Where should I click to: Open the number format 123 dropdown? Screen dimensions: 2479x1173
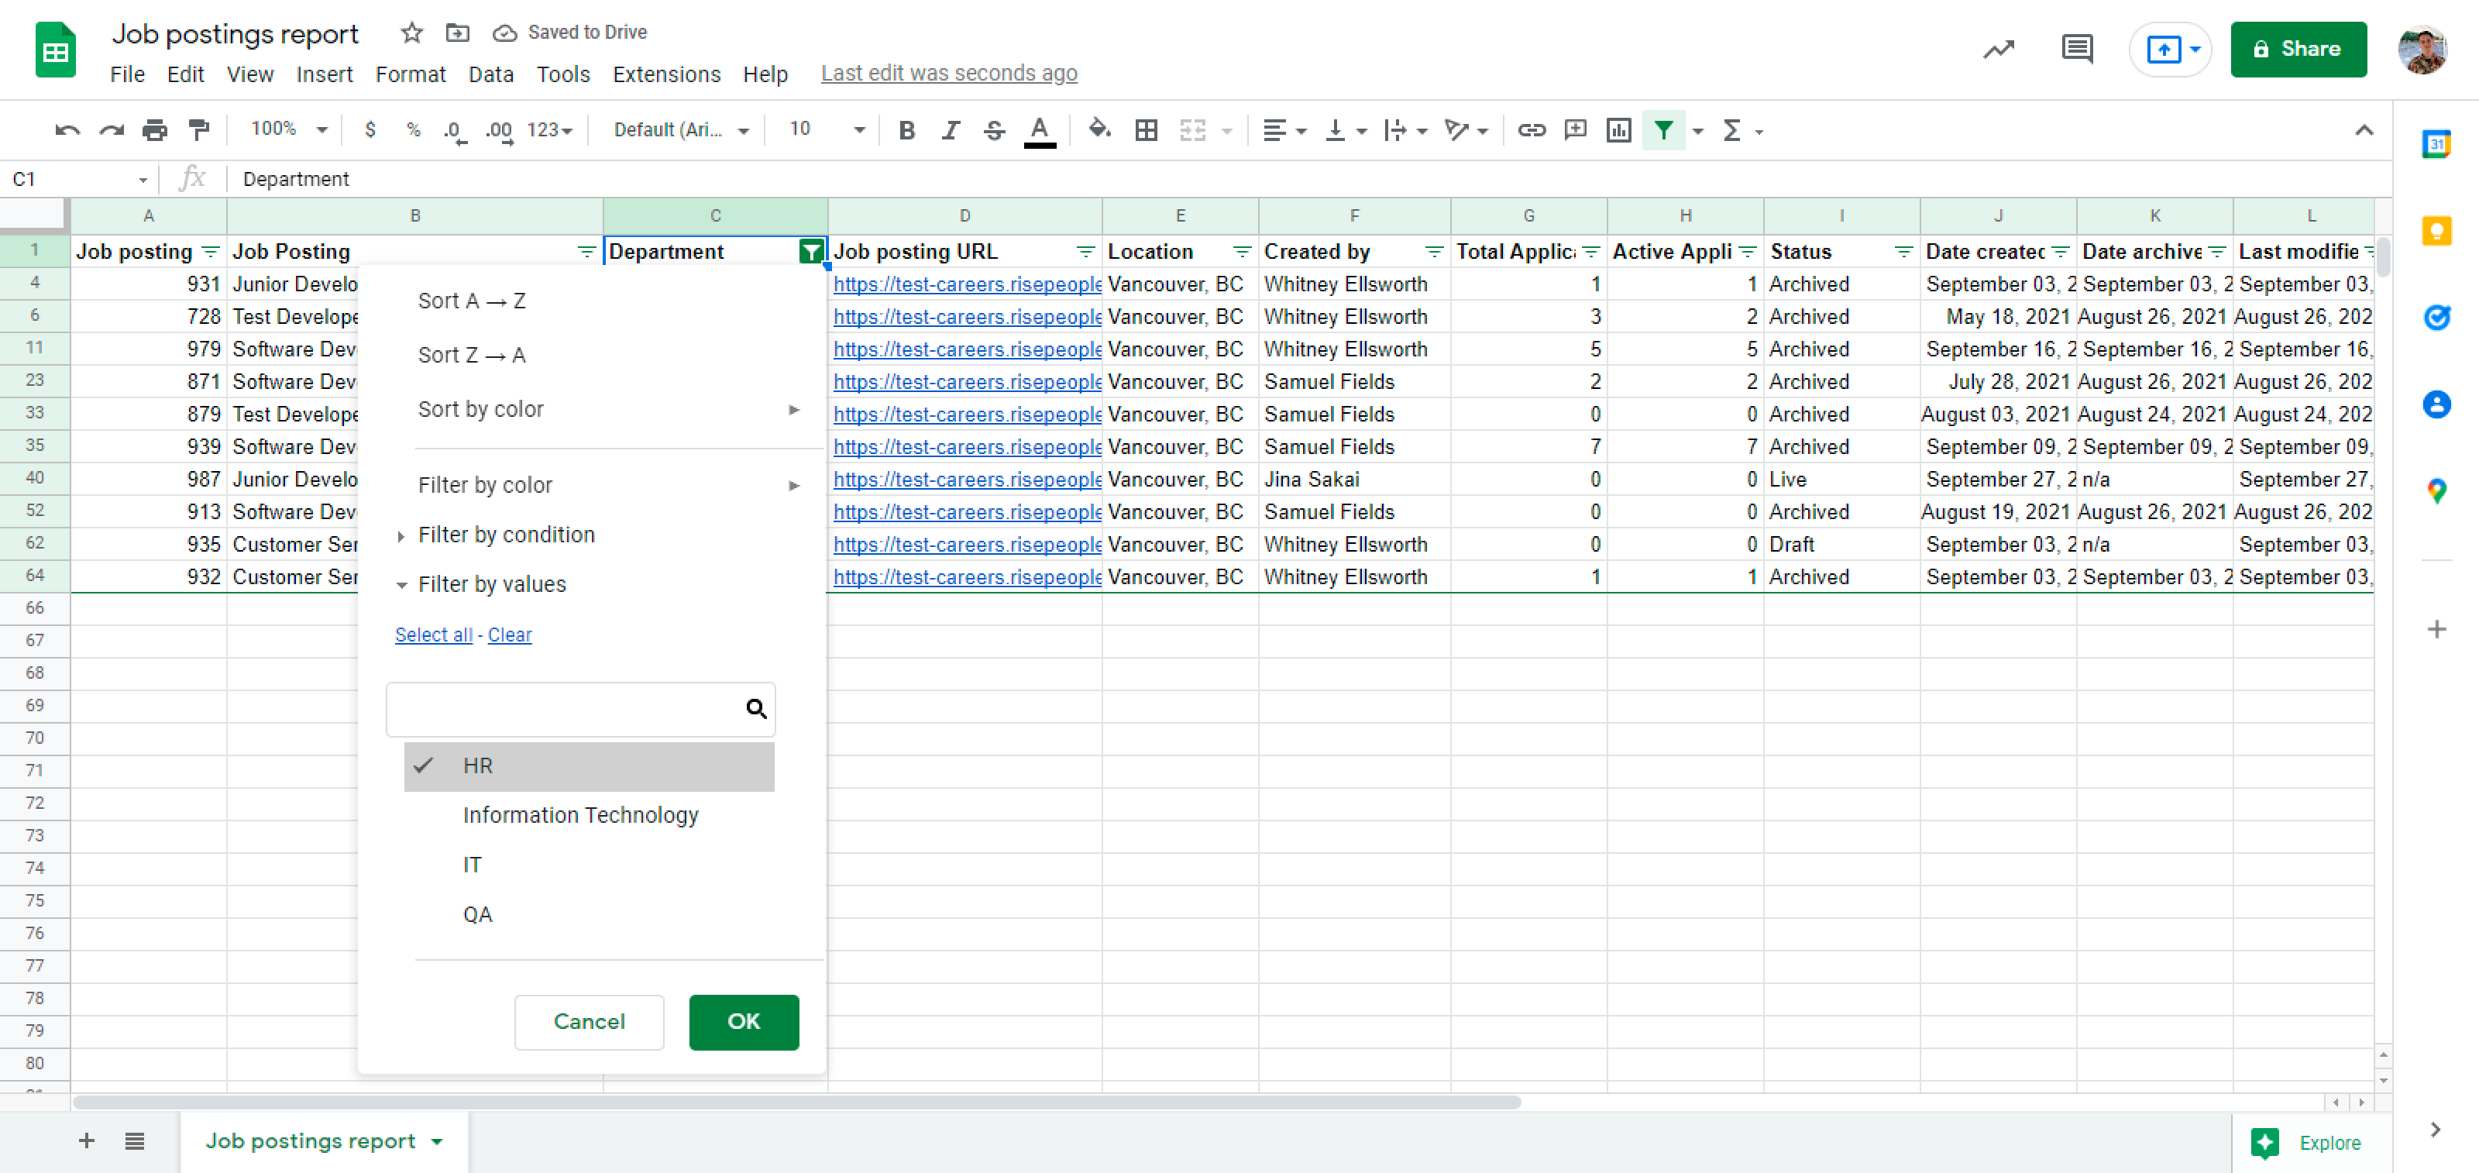click(x=549, y=130)
